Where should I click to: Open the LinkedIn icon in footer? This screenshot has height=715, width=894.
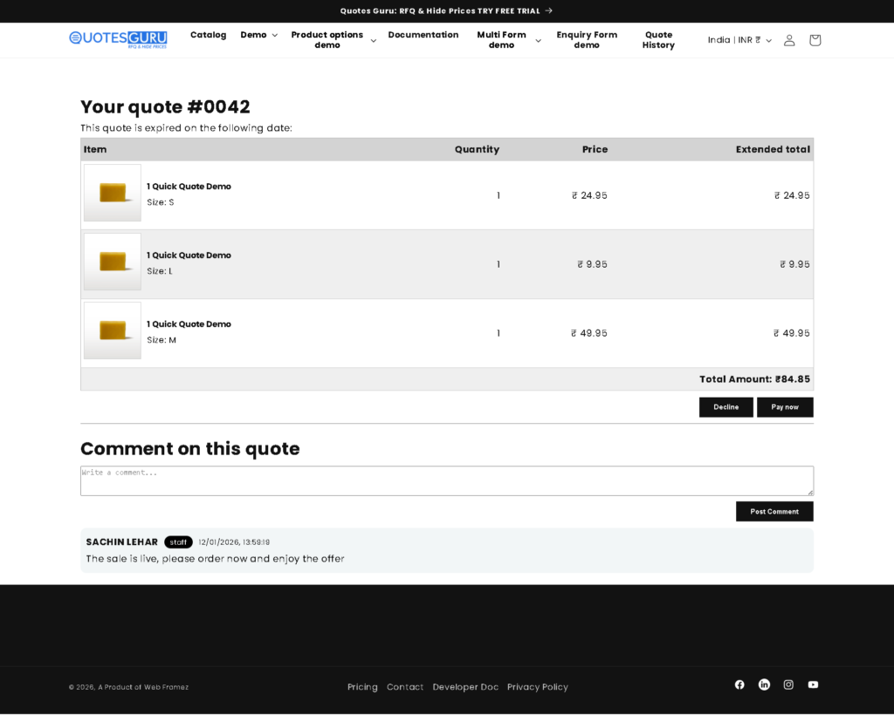coord(764,684)
